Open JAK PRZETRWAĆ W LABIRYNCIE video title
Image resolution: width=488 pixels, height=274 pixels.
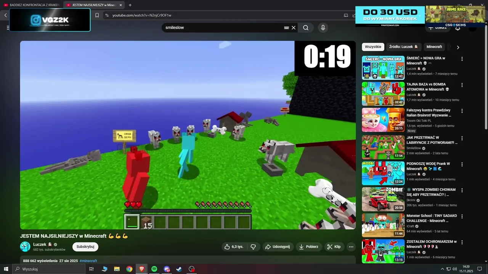(432, 140)
